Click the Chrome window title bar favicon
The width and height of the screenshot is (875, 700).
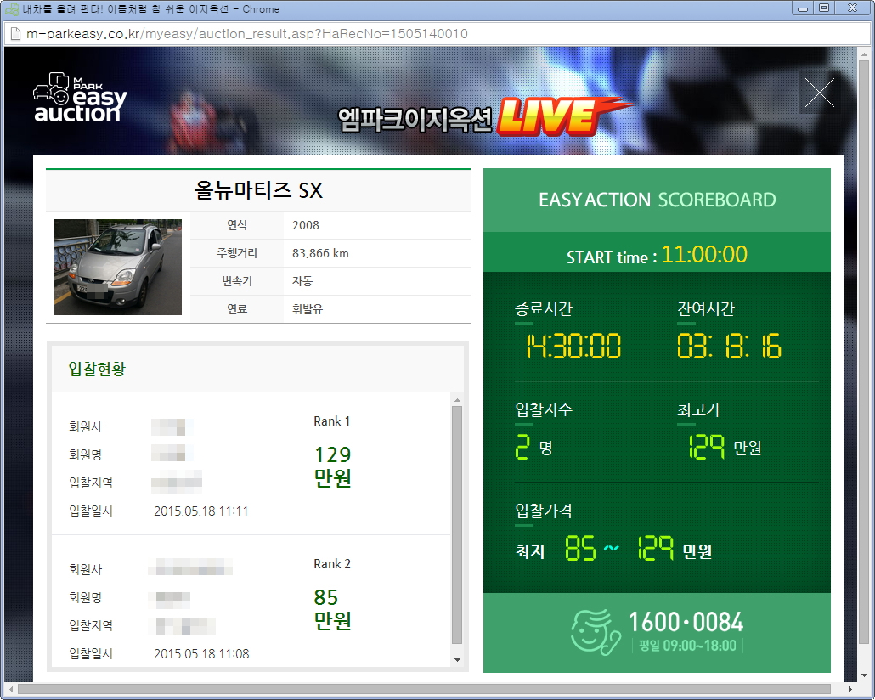click(12, 9)
